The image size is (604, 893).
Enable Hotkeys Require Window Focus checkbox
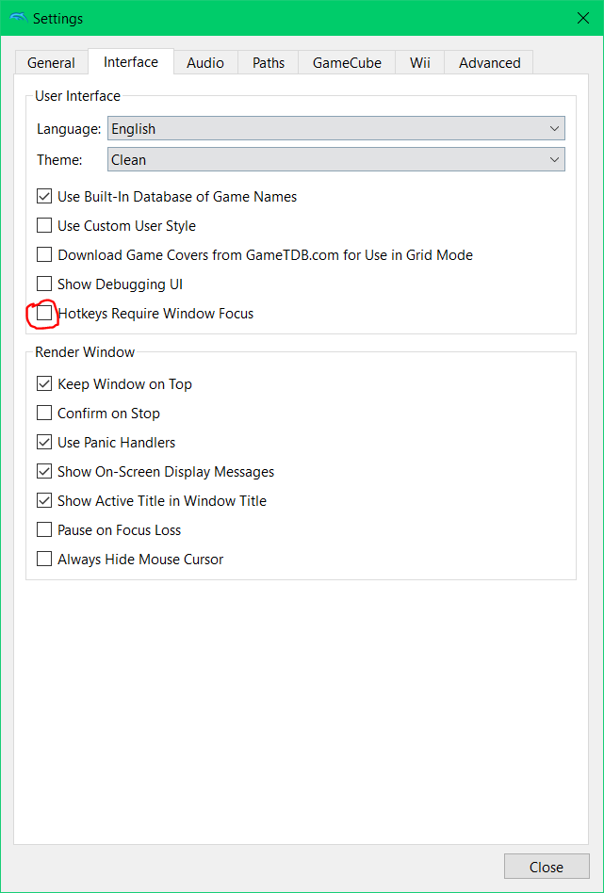(44, 314)
